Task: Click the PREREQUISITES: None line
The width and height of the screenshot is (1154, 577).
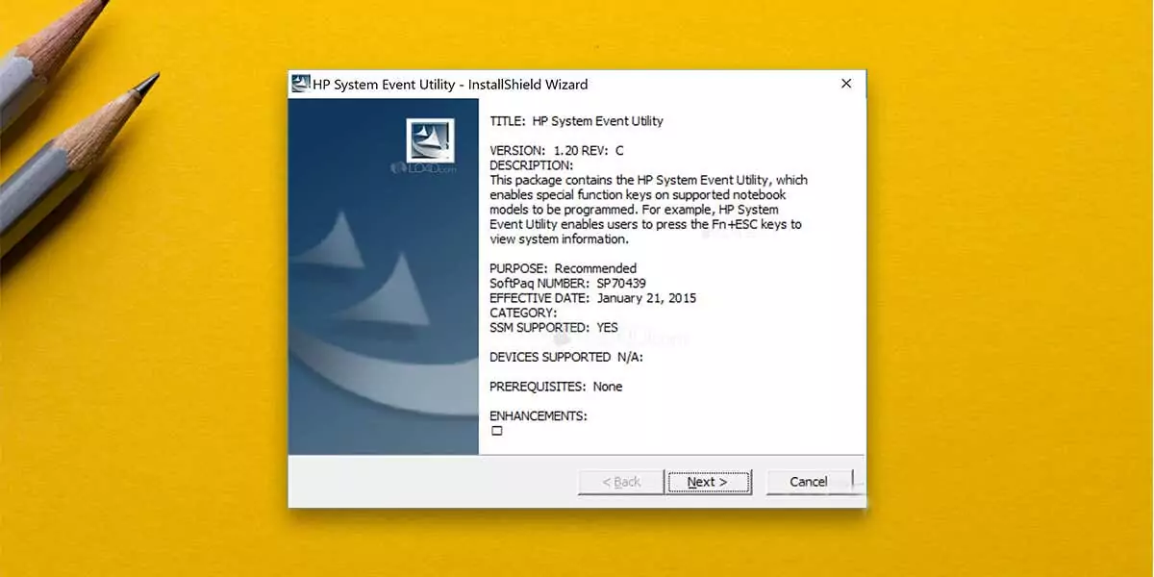Action: 556,387
